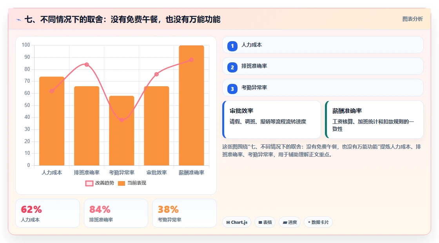Click the text 工资核算、加班统计和扣款规则的一致性
The width and height of the screenshot is (439, 243).
[x=373, y=125]
